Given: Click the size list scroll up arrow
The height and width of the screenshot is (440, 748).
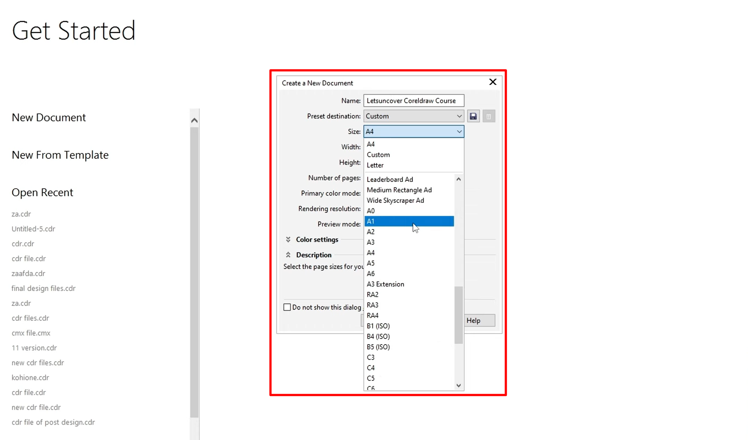Looking at the screenshot, I should 458,179.
